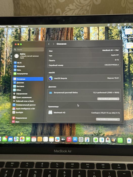Open Правка menu in menu bar
This screenshot has height=177, width=133.
(x=3, y=27)
